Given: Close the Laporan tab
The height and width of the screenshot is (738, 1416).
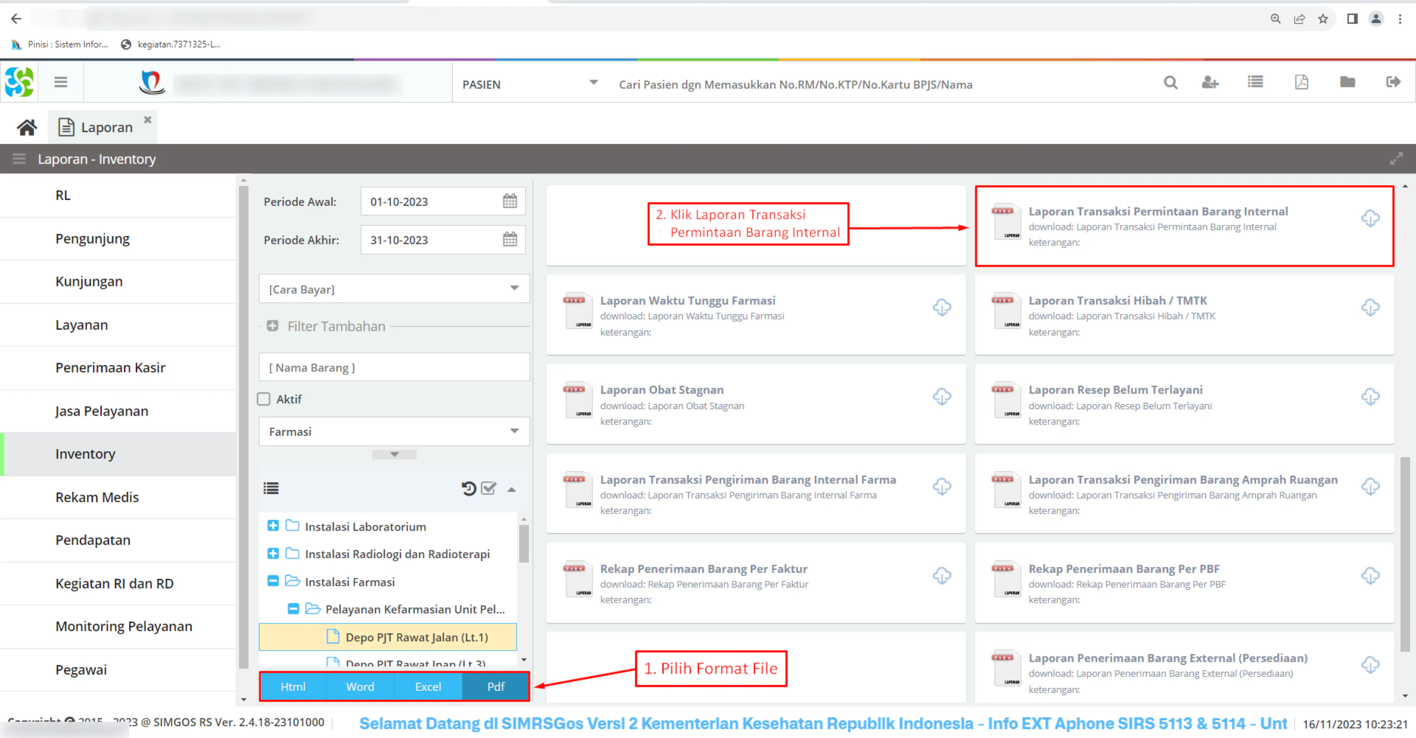Looking at the screenshot, I should [147, 119].
